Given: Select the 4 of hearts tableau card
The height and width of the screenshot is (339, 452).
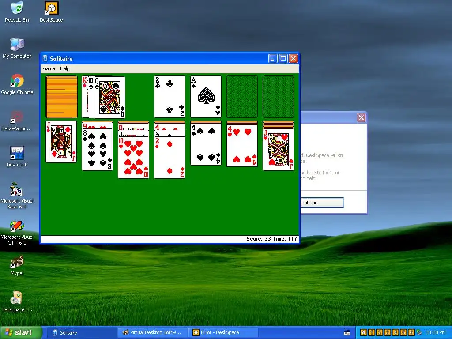Looking at the screenshot, I should [x=242, y=146].
